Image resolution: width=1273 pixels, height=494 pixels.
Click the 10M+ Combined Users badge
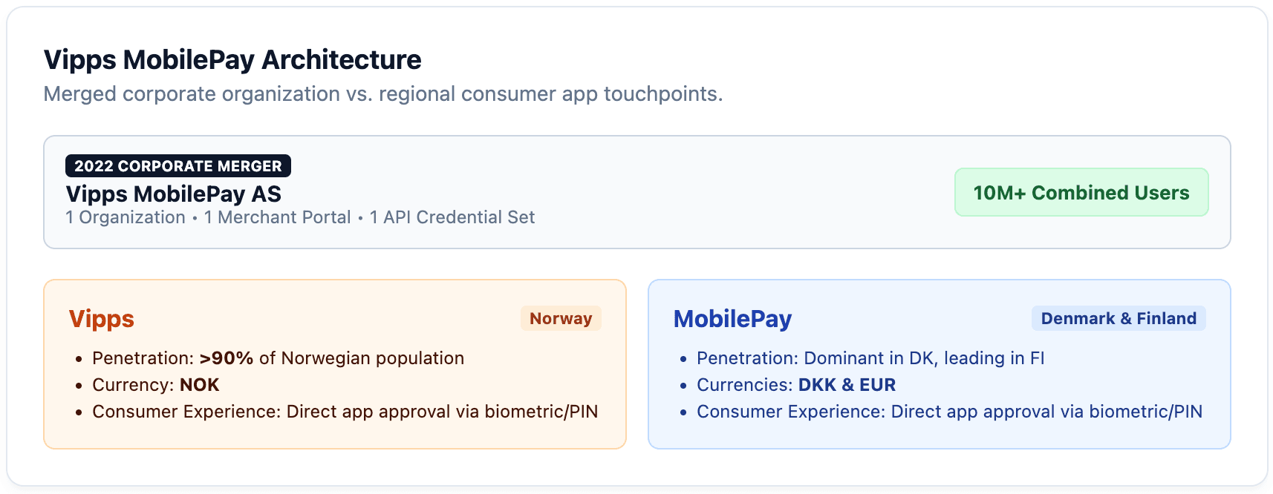tap(1081, 193)
